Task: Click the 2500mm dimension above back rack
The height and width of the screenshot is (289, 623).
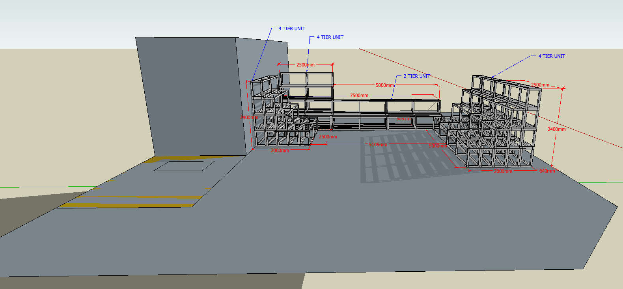Action: pyautogui.click(x=305, y=65)
